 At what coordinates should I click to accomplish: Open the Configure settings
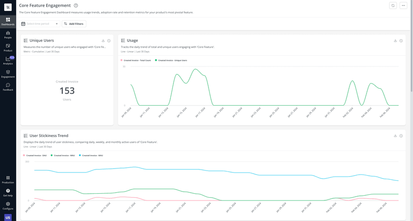[x=8, y=205]
